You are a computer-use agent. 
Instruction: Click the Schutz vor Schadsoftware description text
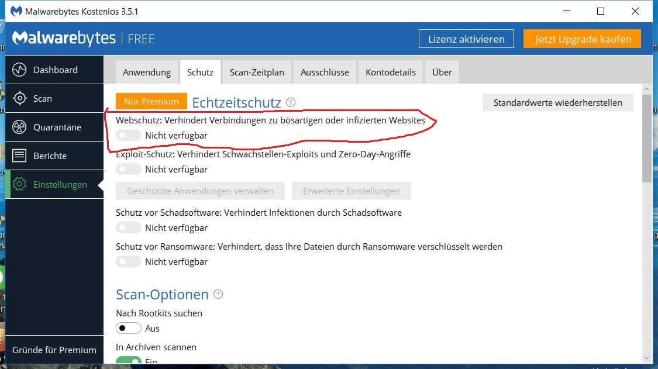point(259,212)
